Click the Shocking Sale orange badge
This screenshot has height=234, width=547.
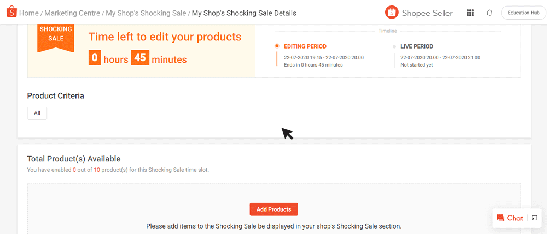tap(56, 38)
